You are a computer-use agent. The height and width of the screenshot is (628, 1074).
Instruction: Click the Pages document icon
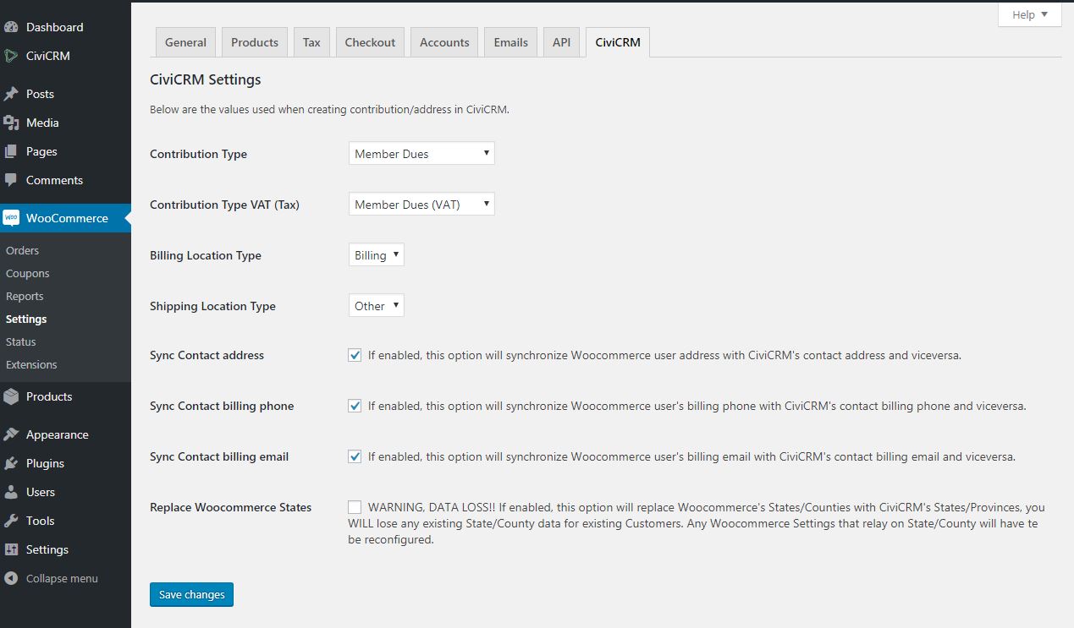click(x=11, y=151)
